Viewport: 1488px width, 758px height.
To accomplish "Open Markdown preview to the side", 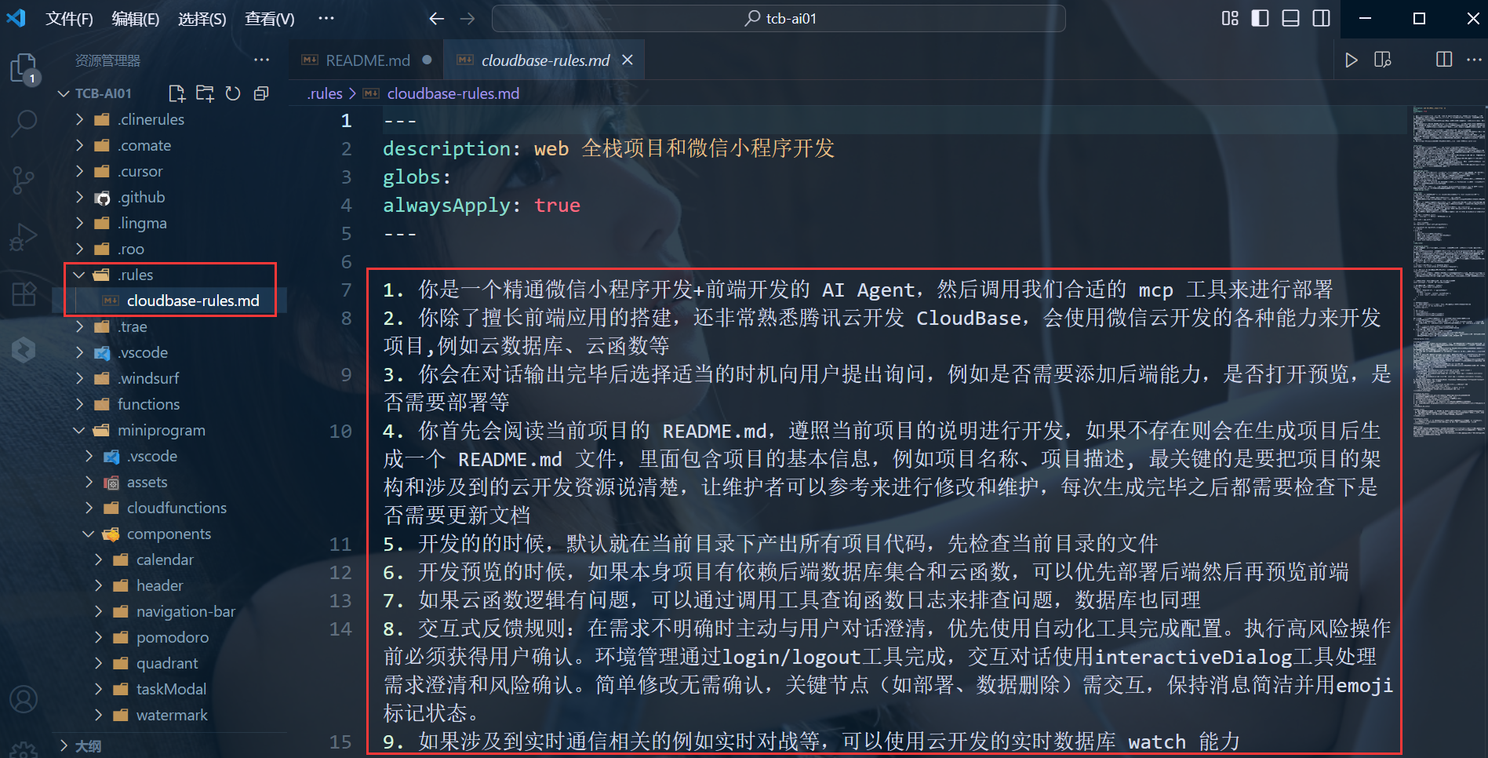I will pos(1383,60).
